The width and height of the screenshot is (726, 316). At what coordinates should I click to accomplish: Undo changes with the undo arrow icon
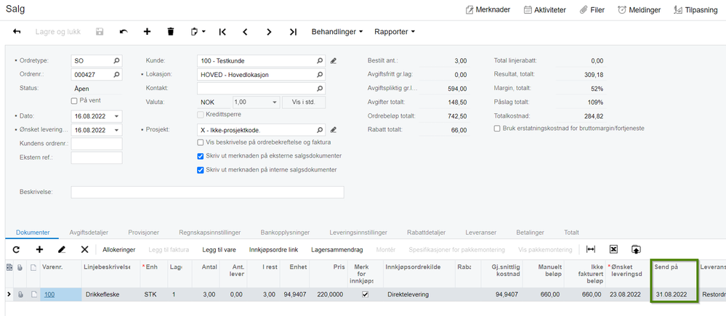(x=124, y=32)
